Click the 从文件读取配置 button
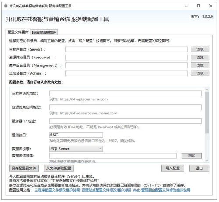The image size is (219, 202). coord(59,168)
